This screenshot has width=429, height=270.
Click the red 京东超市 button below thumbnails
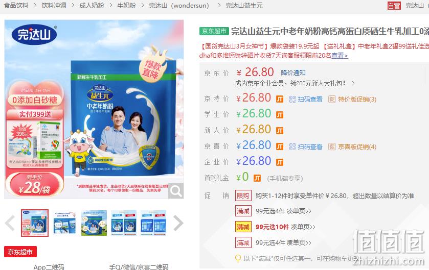pos(20,252)
